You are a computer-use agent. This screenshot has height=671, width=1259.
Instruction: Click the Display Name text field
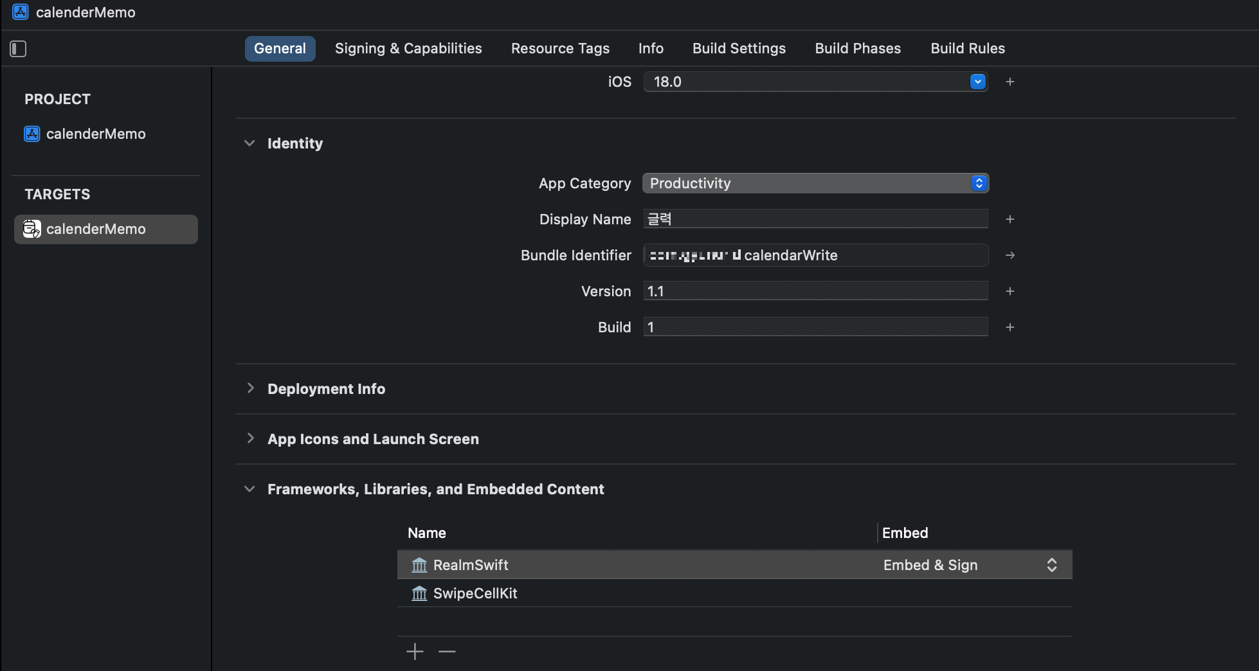815,219
